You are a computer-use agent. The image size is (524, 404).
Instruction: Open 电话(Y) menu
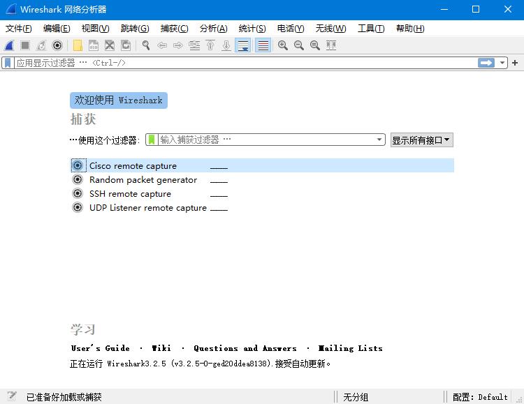point(291,29)
